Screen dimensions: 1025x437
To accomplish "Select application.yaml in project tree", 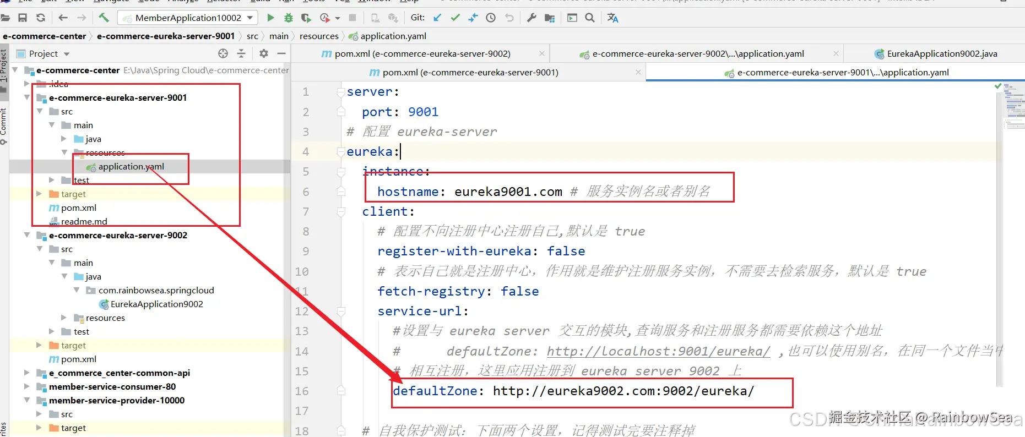I will click(x=131, y=166).
